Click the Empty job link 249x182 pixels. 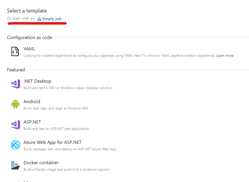point(52,19)
